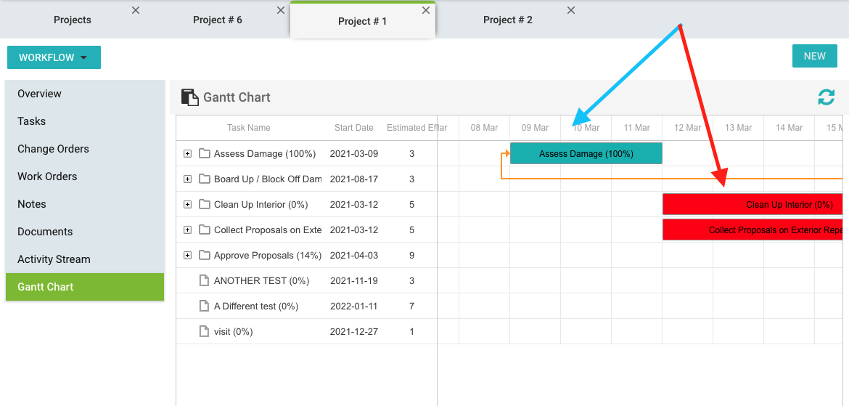
Task: Click the visit (0%) task name
Action: (234, 332)
